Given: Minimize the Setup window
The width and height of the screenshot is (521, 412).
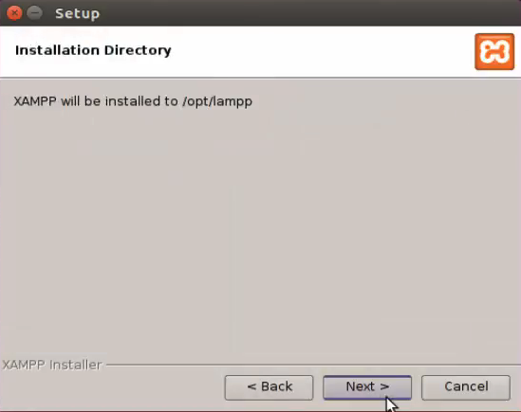Looking at the screenshot, I should (34, 13).
